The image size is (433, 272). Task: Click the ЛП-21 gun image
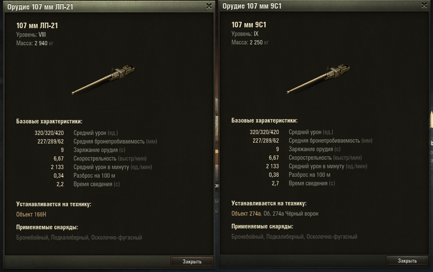(103, 80)
